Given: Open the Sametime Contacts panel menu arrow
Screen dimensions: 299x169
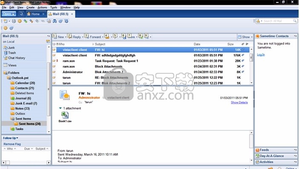Looking at the screenshot, I should [x=295, y=36].
